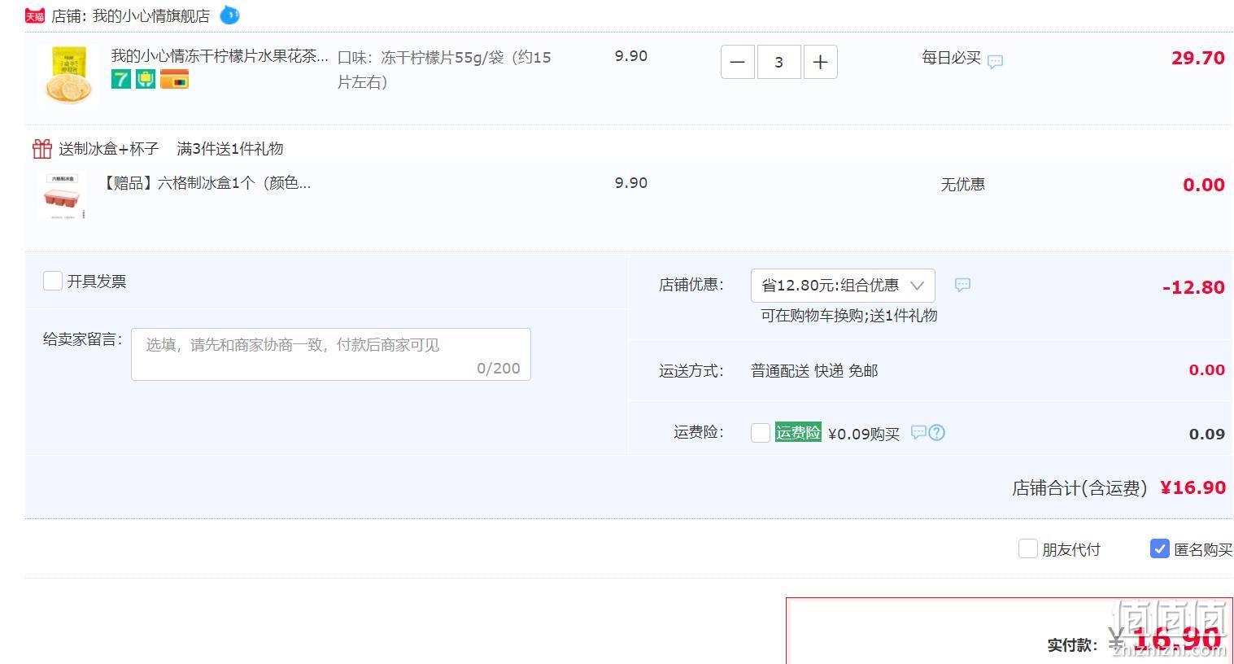This screenshot has height=664, width=1234.
Task: Open the lemon slice product thumbnail
Action: pos(68,75)
